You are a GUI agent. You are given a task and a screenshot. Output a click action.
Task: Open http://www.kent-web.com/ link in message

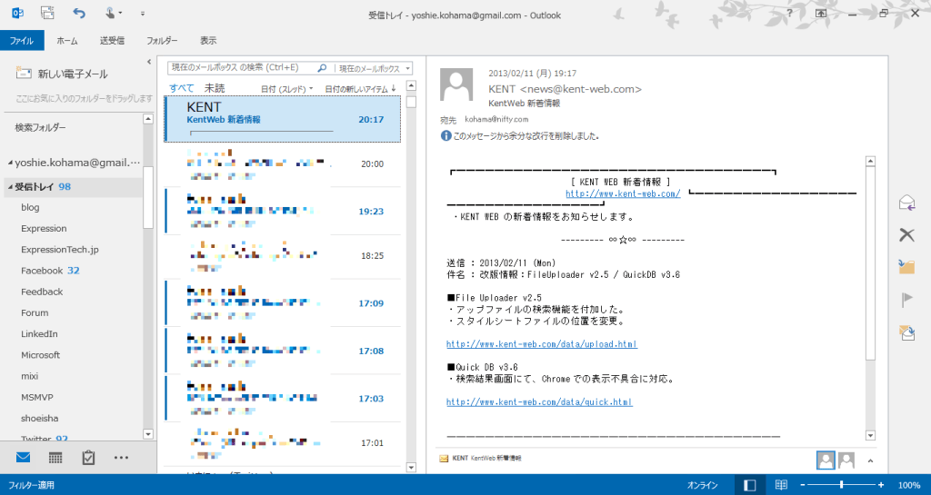pos(623,193)
